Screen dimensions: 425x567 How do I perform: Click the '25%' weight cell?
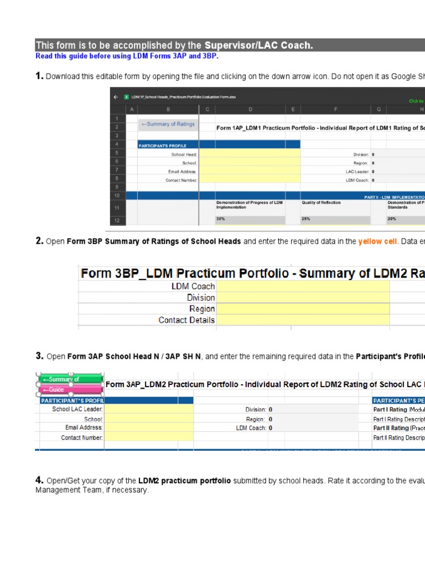[336, 219]
